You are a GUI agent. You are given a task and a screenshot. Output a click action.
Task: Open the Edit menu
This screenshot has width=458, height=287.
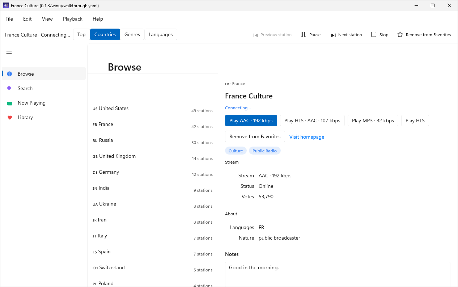click(x=27, y=19)
